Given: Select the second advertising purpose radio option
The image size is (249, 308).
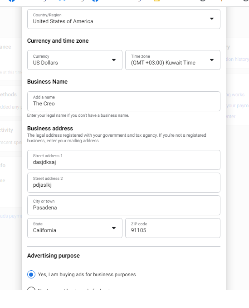Looking at the screenshot, I should pos(31,288).
